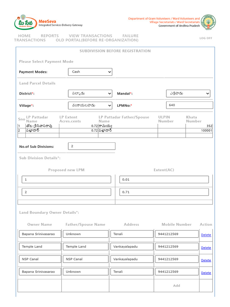Screen dimensions: 230x307
Task: Open the HOME menu
Action: click(x=24, y=36)
